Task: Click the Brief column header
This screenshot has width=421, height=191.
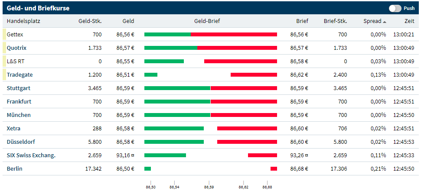Action: pyautogui.click(x=302, y=21)
